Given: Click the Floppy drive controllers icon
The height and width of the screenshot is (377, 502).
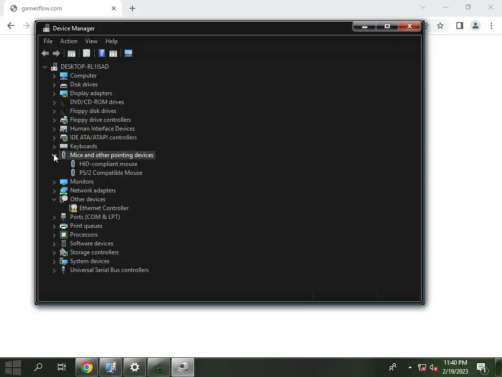Looking at the screenshot, I should pos(64,120).
